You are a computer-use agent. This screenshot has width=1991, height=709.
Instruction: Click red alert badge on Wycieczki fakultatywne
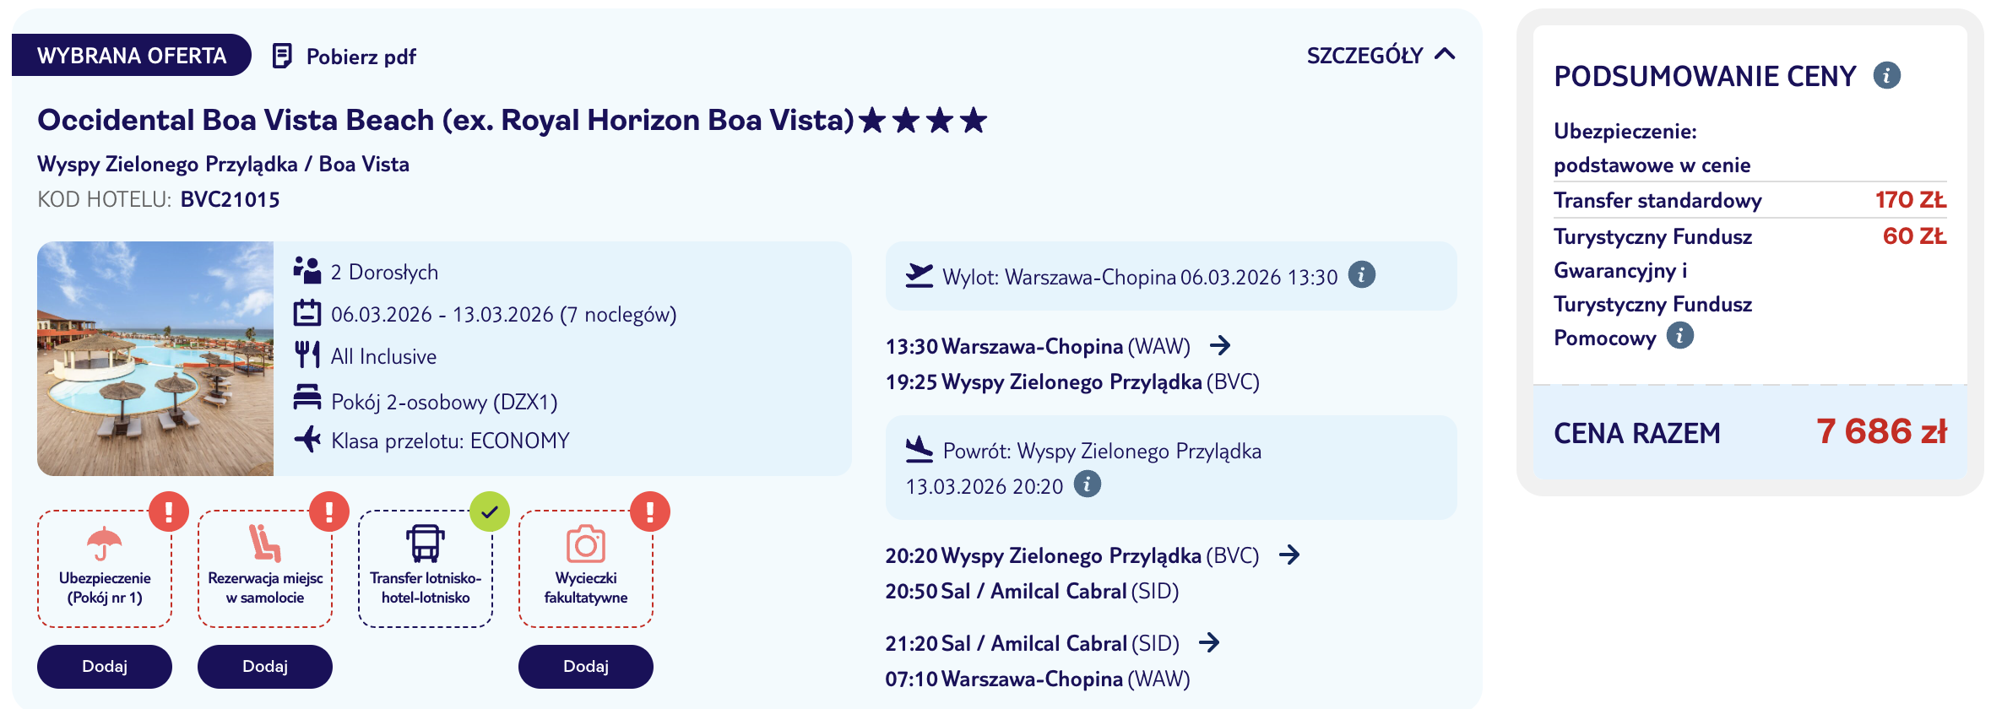pos(650,511)
